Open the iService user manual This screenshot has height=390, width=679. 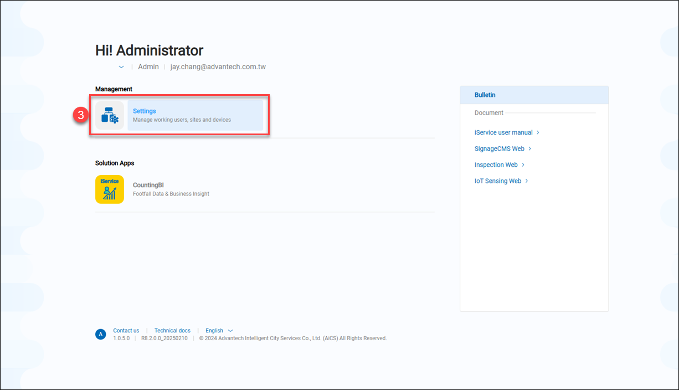(503, 132)
